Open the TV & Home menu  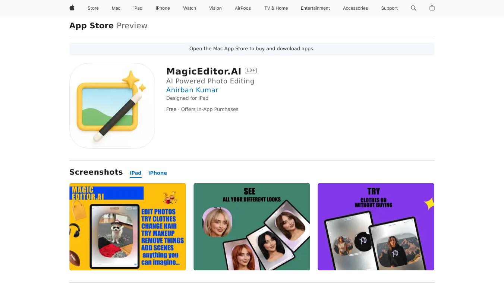point(276,8)
